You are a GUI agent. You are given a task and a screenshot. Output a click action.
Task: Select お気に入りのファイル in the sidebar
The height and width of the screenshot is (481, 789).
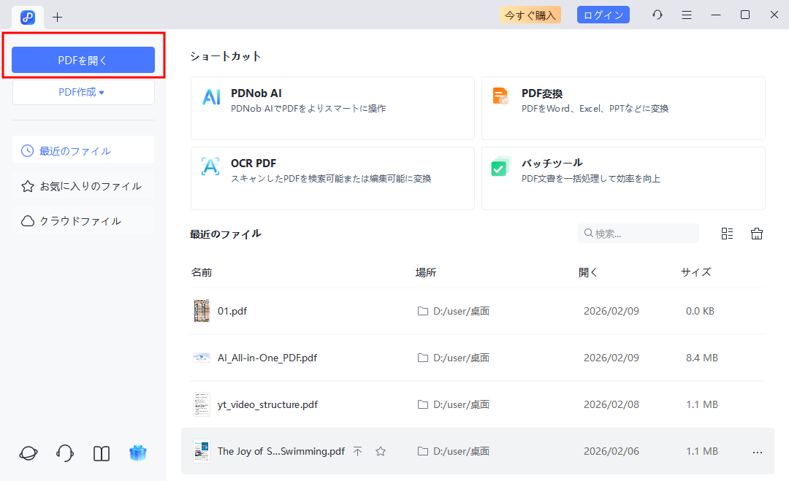tap(83, 185)
